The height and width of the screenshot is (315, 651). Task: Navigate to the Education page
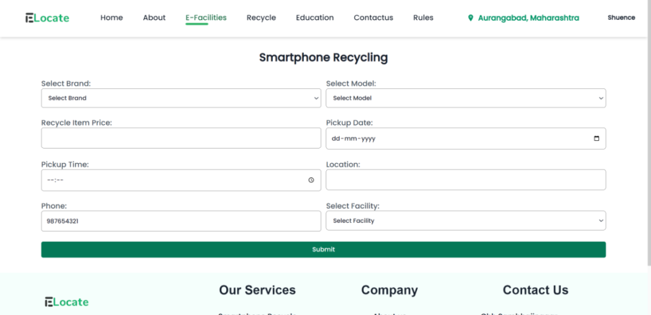315,18
